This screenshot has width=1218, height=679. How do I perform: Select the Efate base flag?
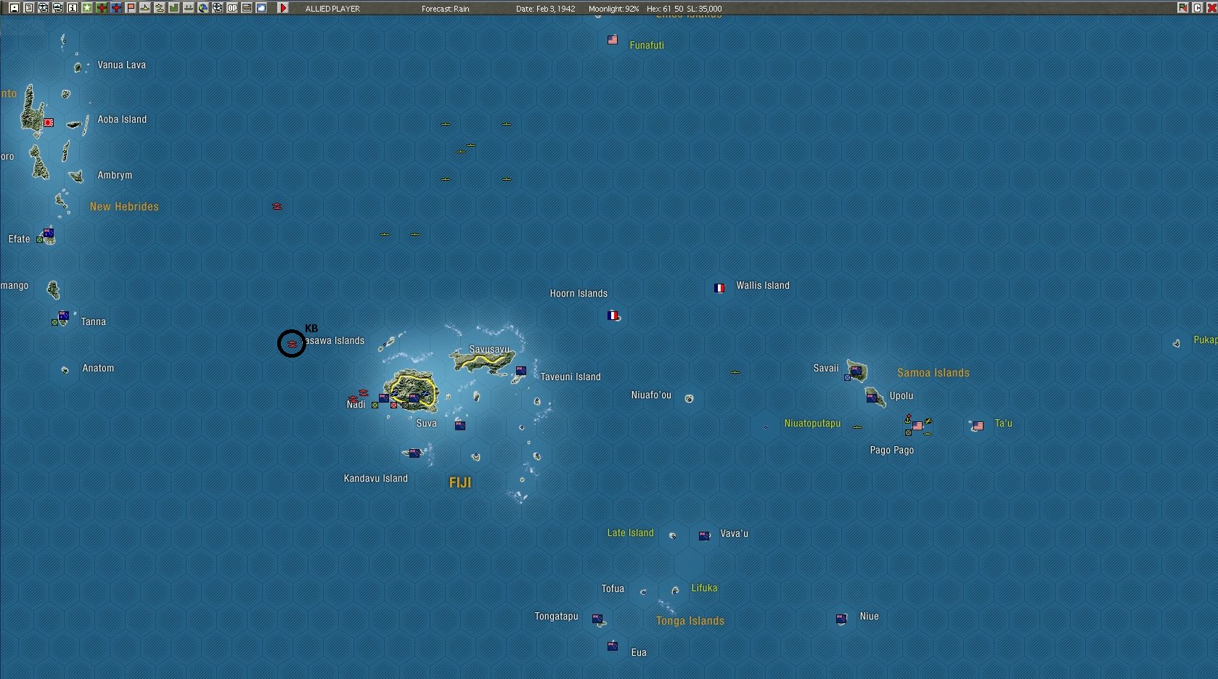click(49, 233)
